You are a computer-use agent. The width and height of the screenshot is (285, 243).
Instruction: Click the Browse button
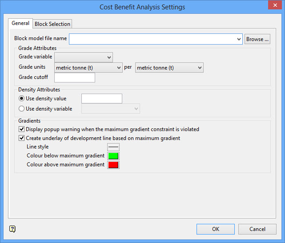(x=257, y=39)
